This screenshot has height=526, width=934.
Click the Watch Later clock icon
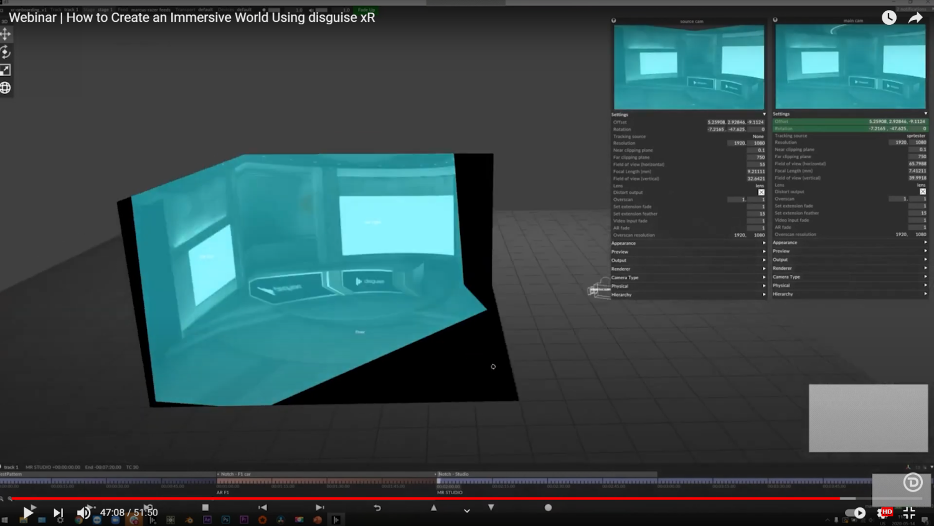889,17
